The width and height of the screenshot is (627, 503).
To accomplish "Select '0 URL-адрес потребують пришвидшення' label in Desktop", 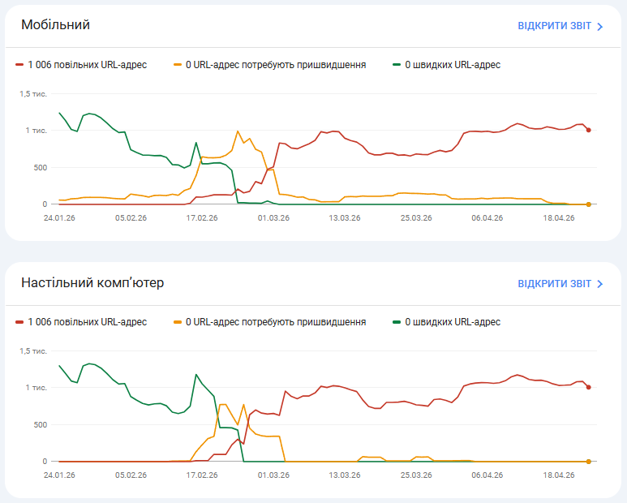I will tap(276, 322).
